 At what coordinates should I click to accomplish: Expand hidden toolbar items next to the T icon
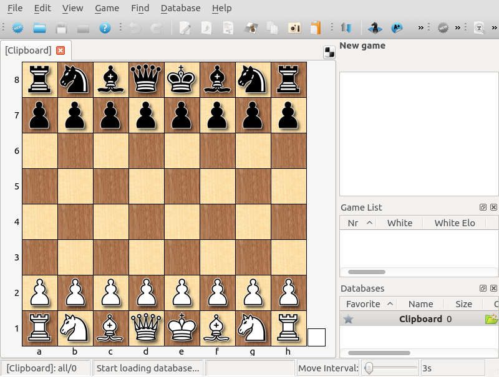[x=494, y=28]
